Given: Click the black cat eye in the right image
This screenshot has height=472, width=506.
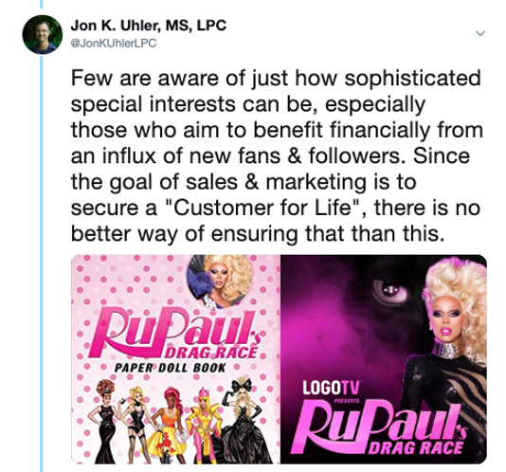Looking at the screenshot, I should pyautogui.click(x=390, y=290).
